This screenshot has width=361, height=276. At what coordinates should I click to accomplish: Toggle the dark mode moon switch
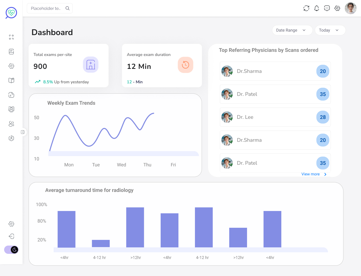tap(11, 250)
